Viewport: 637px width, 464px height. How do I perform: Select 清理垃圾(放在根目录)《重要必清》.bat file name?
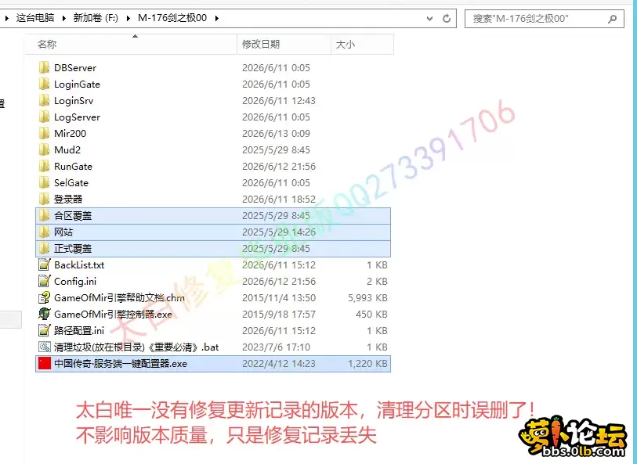(136, 347)
